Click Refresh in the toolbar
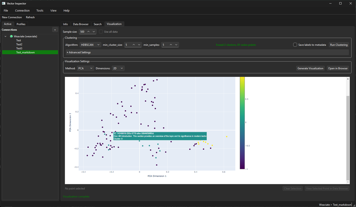This screenshot has height=207, width=356. pos(30,17)
